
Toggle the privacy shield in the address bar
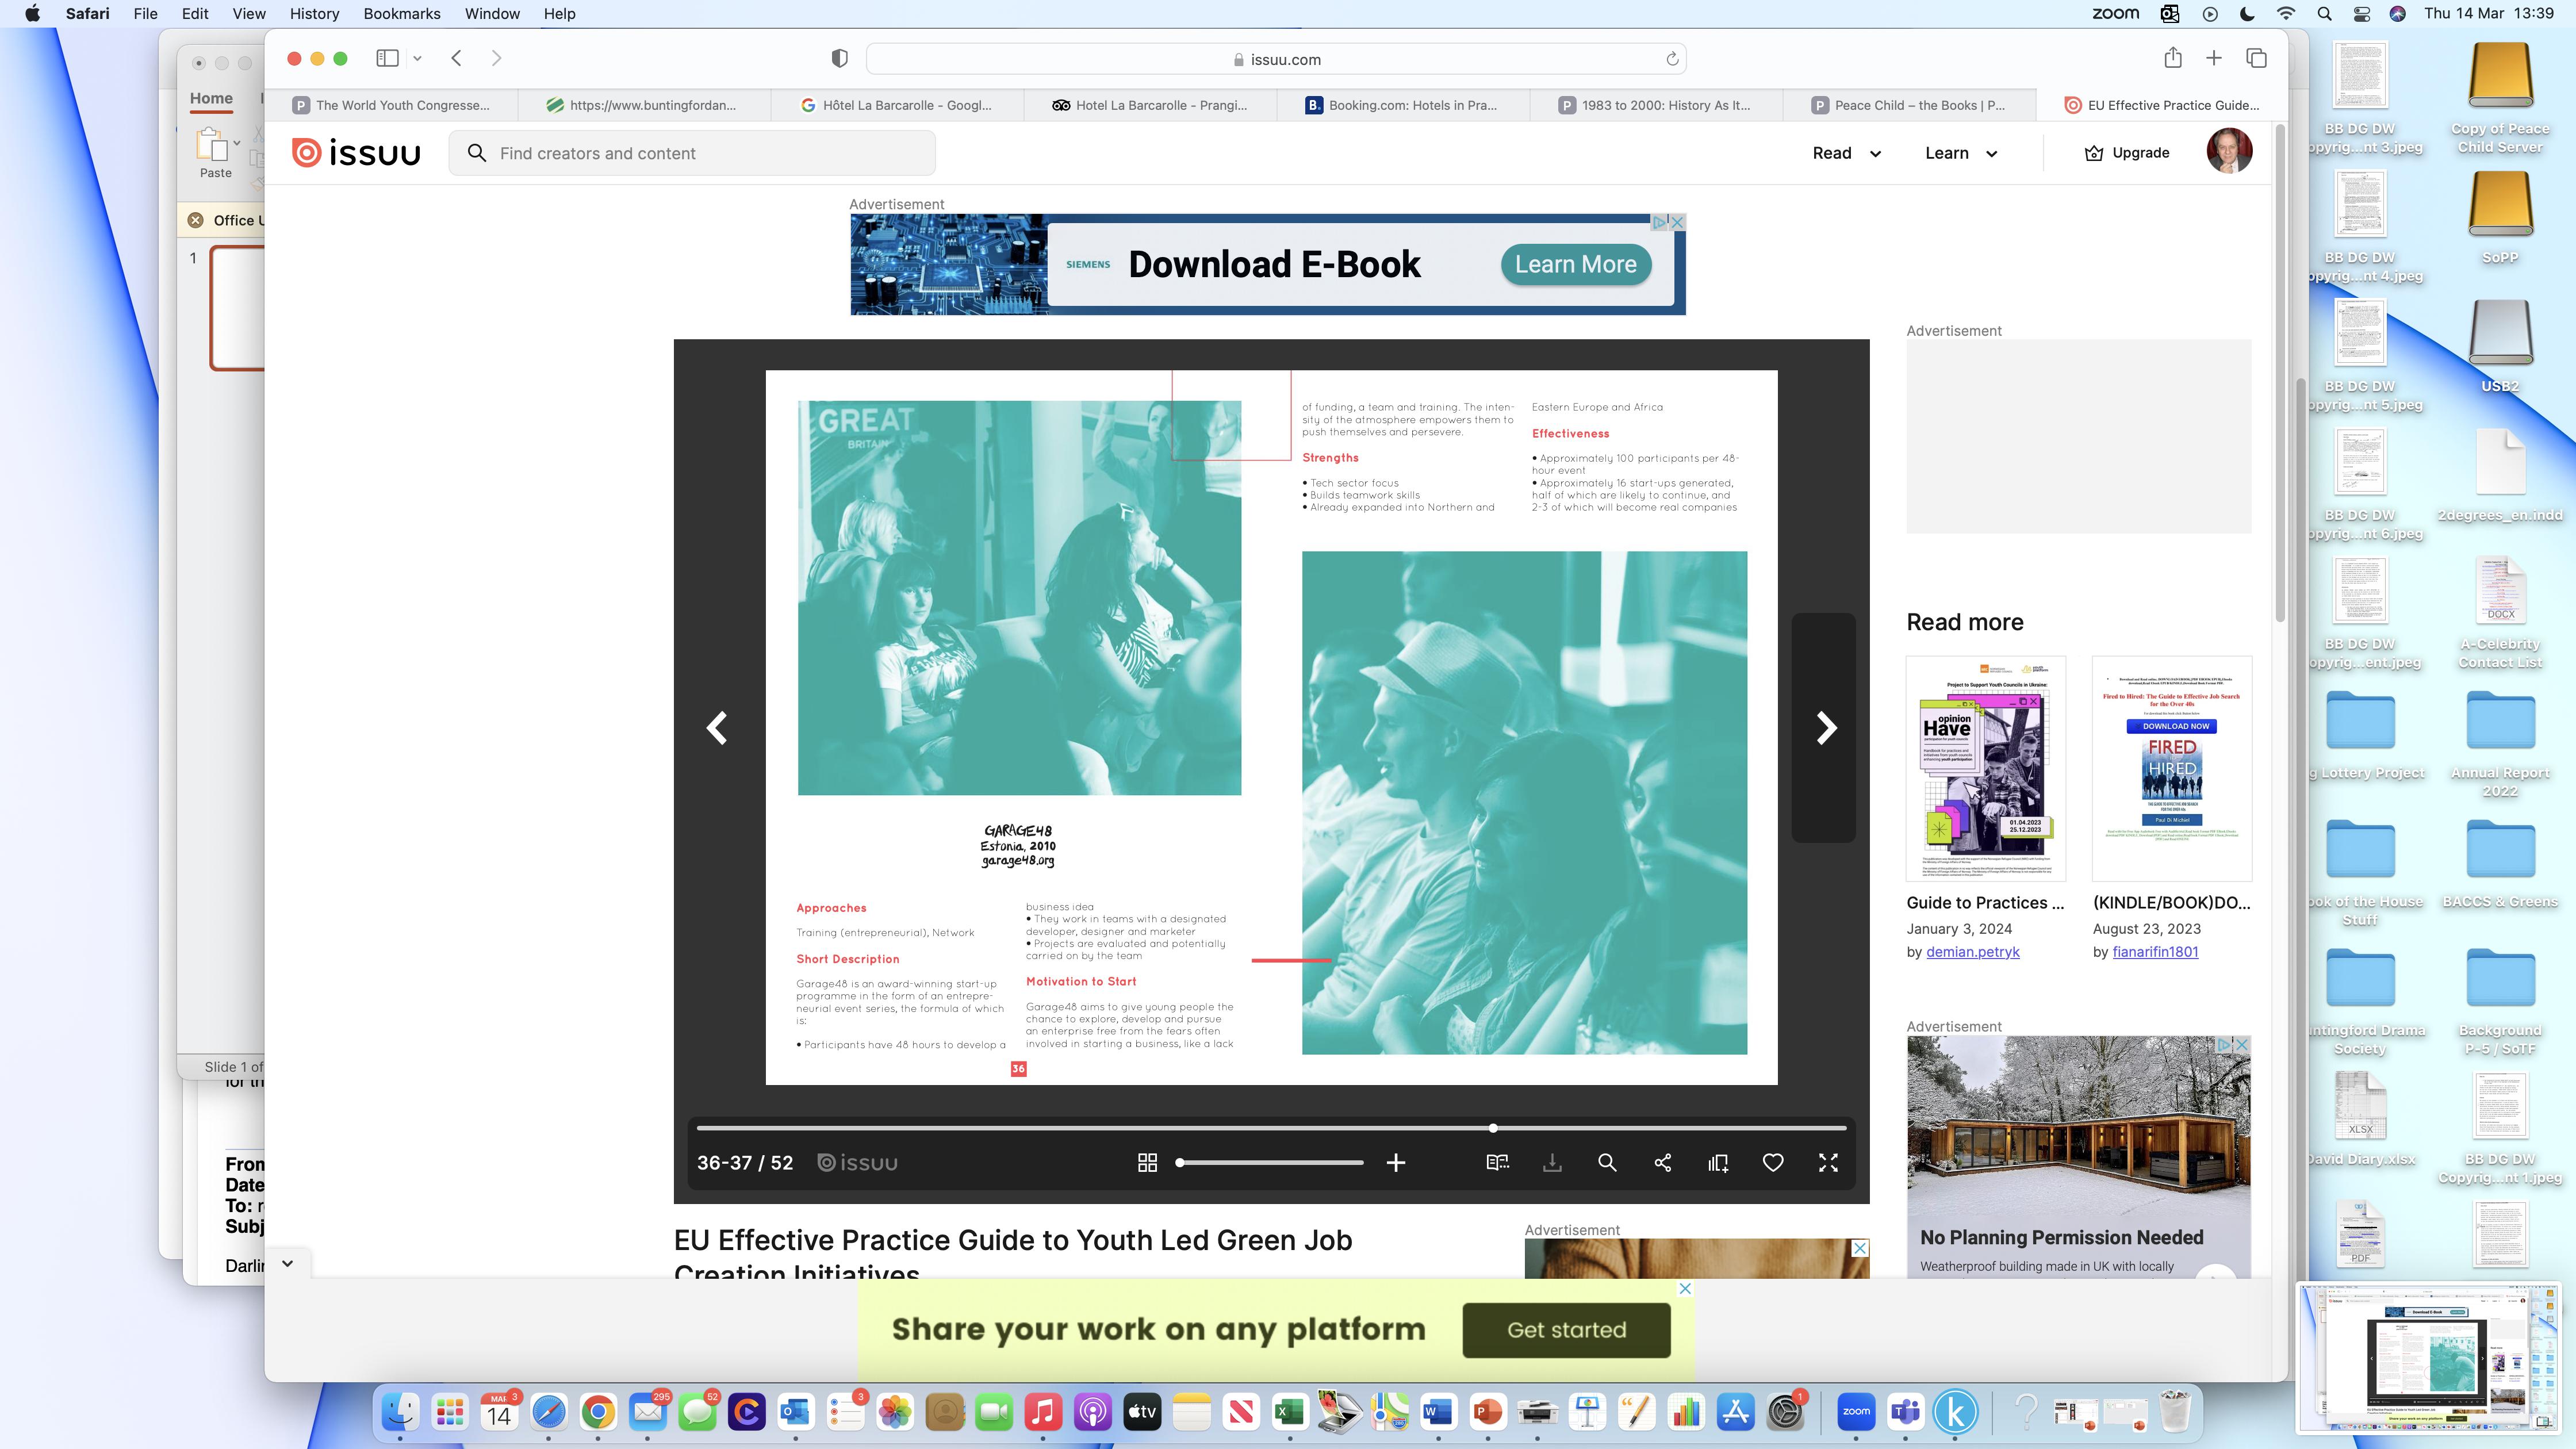(840, 59)
